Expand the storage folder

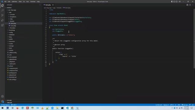coord(11,46)
